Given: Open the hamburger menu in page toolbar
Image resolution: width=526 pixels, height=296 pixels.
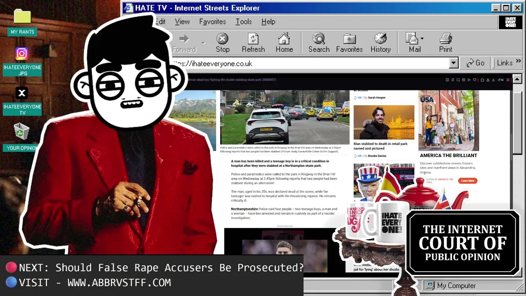Looking at the screenshot, I should tap(508, 80).
